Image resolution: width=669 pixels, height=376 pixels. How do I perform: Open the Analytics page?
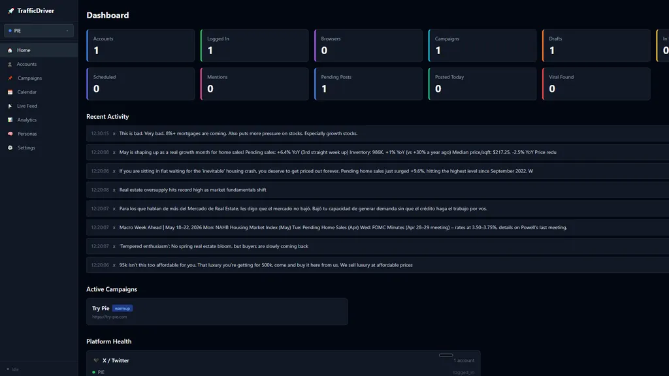pyautogui.click(x=39, y=120)
